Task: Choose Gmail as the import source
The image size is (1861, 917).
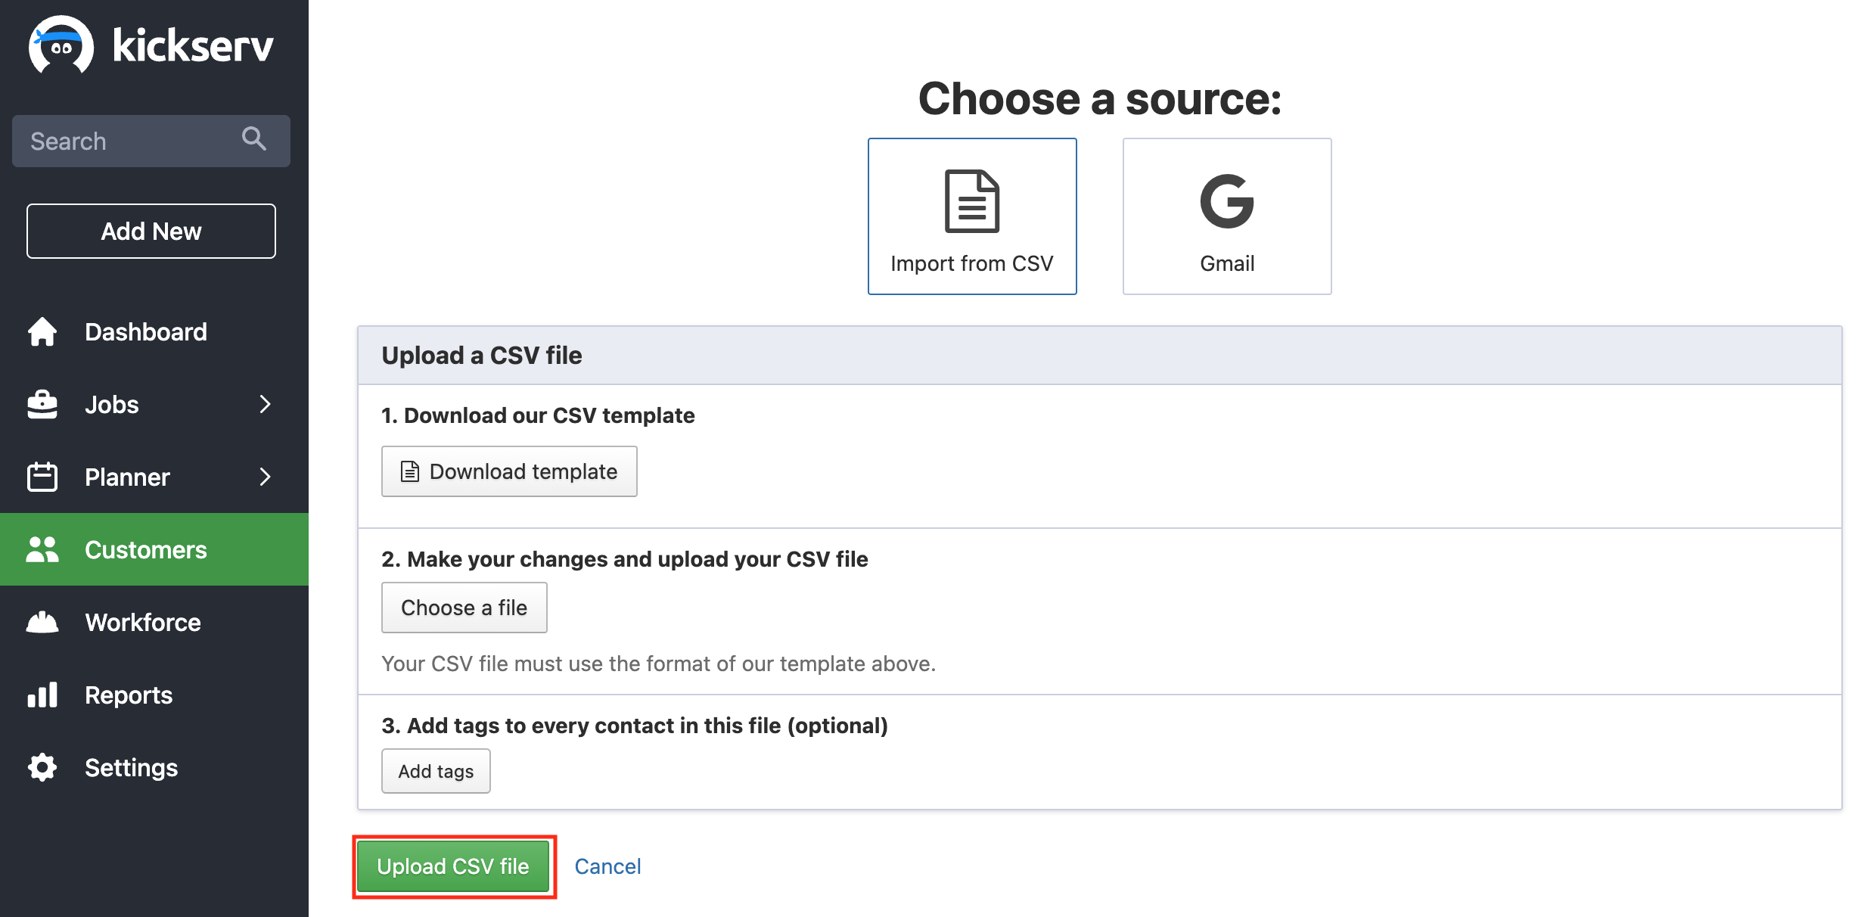Action: [1226, 216]
